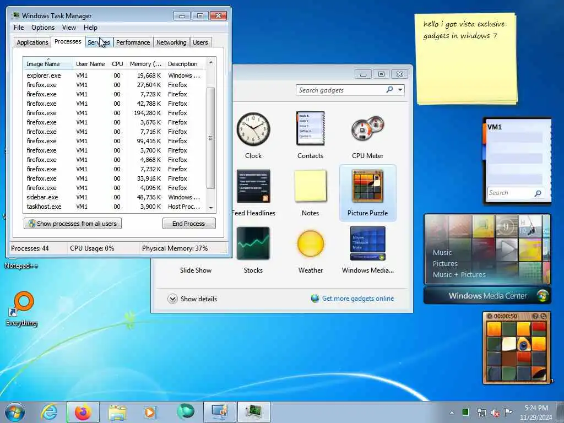This screenshot has height=423, width=564.
Task: Select the Stocks gadget icon
Action: point(253,243)
